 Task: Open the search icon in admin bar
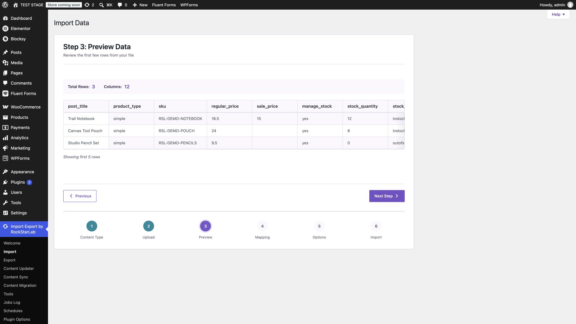(x=102, y=5)
